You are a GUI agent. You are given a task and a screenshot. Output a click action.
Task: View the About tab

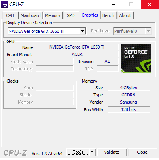125,15
